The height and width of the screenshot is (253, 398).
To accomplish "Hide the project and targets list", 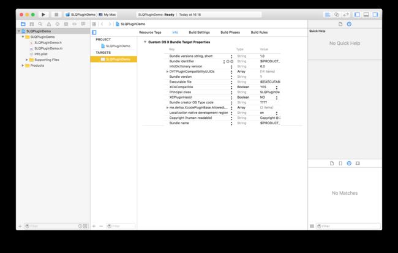I will coord(94,32).
